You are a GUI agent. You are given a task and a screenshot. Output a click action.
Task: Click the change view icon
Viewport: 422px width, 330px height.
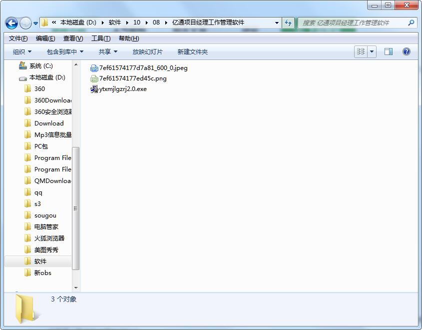[x=361, y=51]
